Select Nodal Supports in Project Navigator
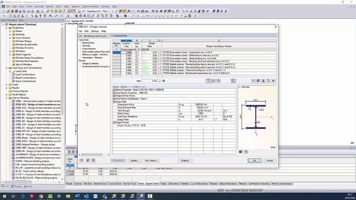Viewport: 356px width, 200px height. pos(23,54)
